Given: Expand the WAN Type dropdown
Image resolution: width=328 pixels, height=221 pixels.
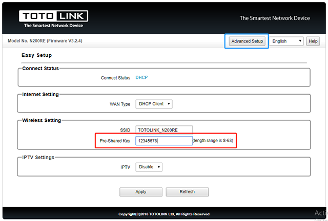Looking at the screenshot, I should (154, 104).
